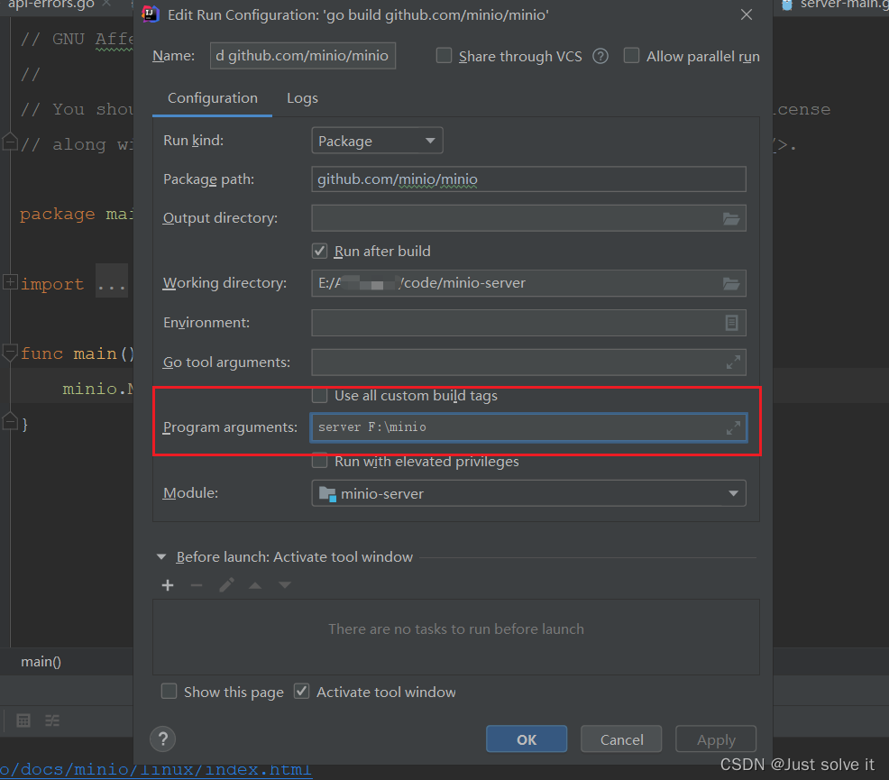889x780 pixels.
Task: Click 'func main()' code line
Action: tap(78, 353)
